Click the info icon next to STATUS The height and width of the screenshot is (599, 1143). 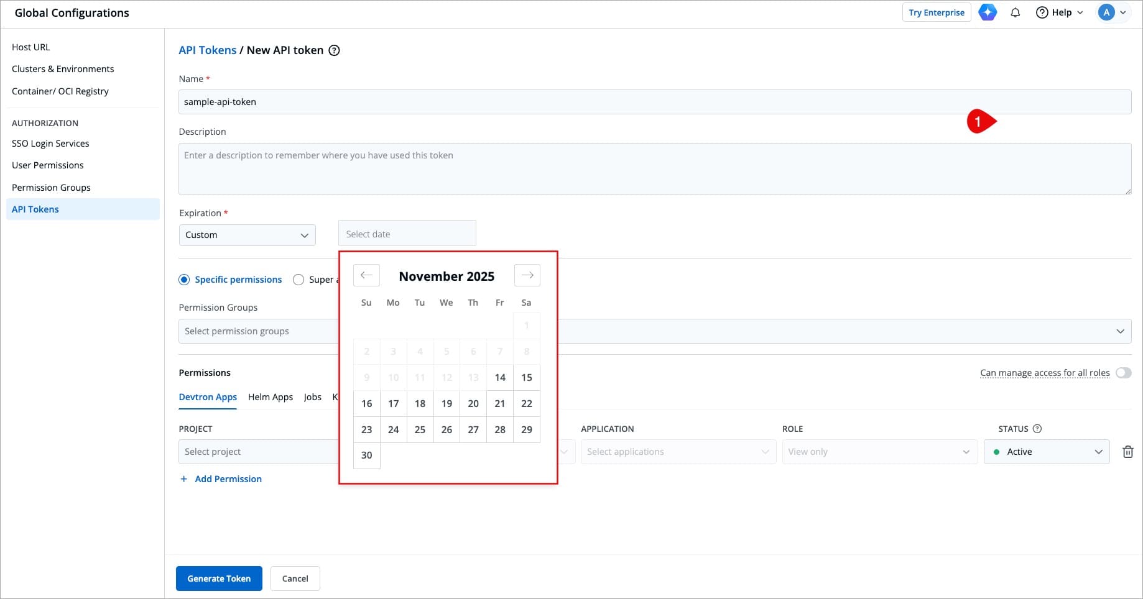pyautogui.click(x=1037, y=429)
